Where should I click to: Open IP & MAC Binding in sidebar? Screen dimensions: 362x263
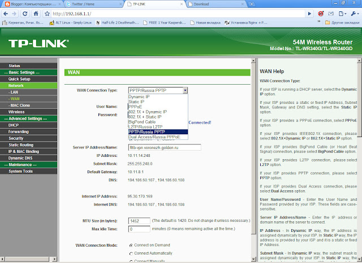pos(29,152)
